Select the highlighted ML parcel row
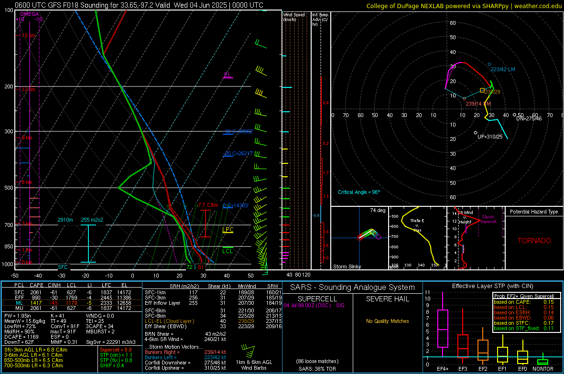 (72, 303)
